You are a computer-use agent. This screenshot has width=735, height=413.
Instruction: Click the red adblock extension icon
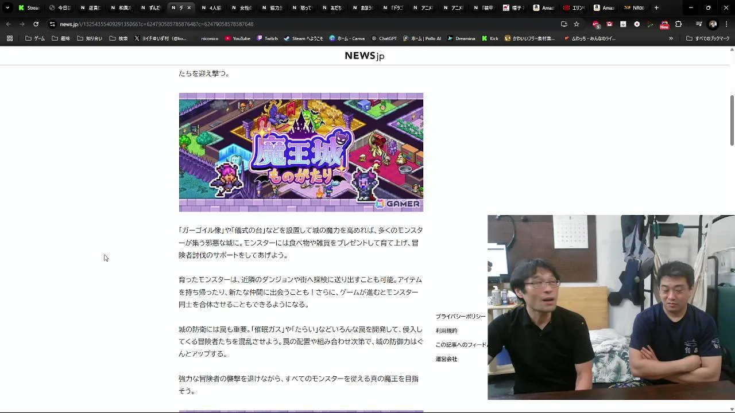click(596, 24)
